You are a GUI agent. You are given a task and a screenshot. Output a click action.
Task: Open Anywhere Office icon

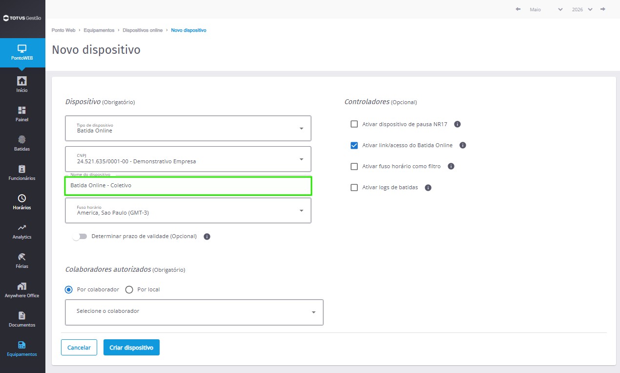tap(22, 286)
